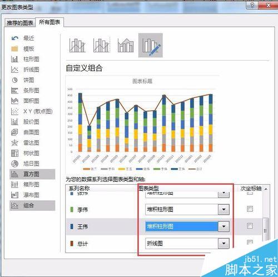Click the 自定义组合 heading text

tap(84, 68)
